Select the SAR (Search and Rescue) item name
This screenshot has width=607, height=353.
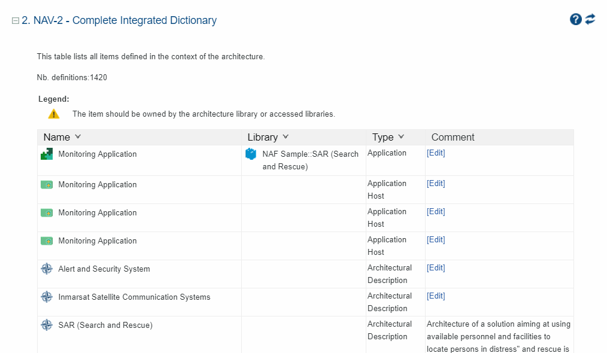click(105, 325)
